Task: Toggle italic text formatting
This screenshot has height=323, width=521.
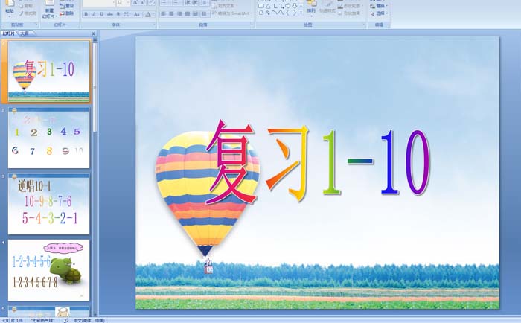Action: tap(94, 13)
